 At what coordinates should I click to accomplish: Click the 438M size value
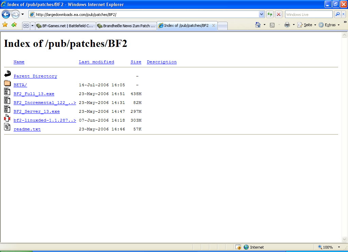tap(136, 94)
